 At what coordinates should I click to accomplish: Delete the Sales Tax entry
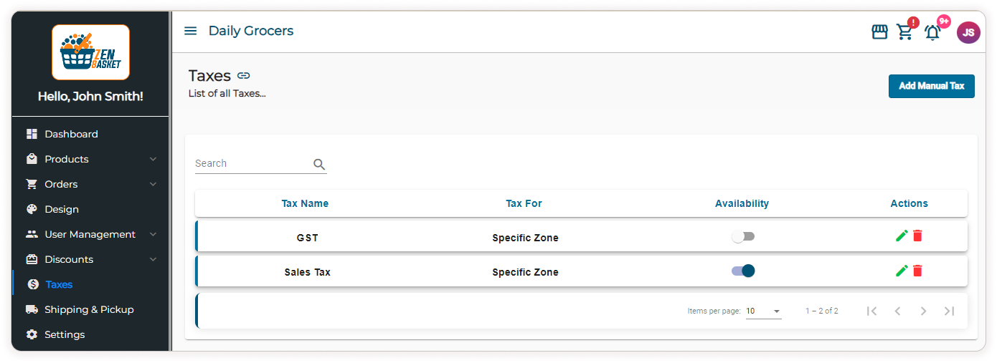[x=917, y=271]
